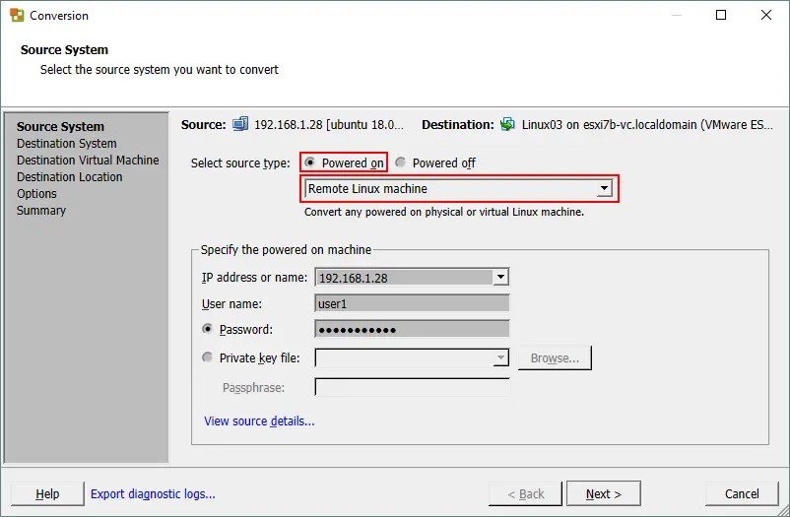Click the Password input field
Screen dimensions: 790x517
point(412,330)
